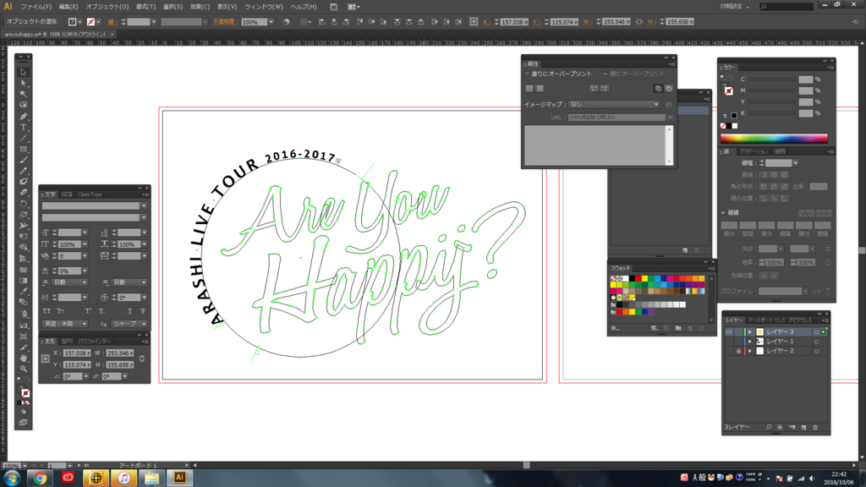Viewport: 866px width, 487px height.
Task: Open Chrome from the Windows taskbar
Action: pos(39,479)
